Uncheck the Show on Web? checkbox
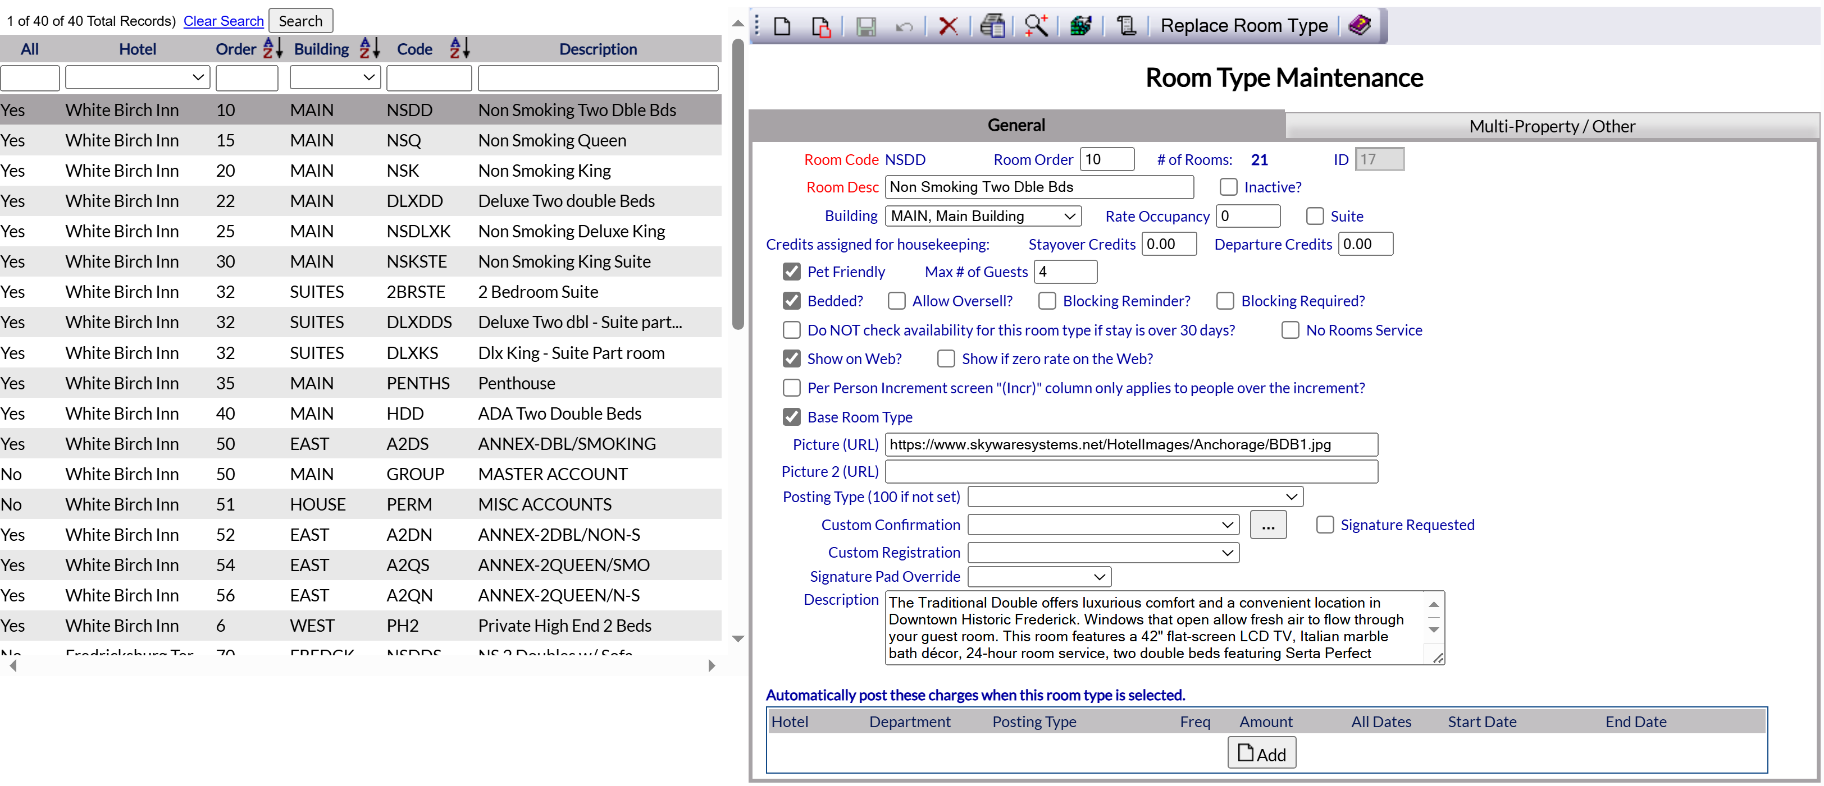 pyautogui.click(x=792, y=358)
